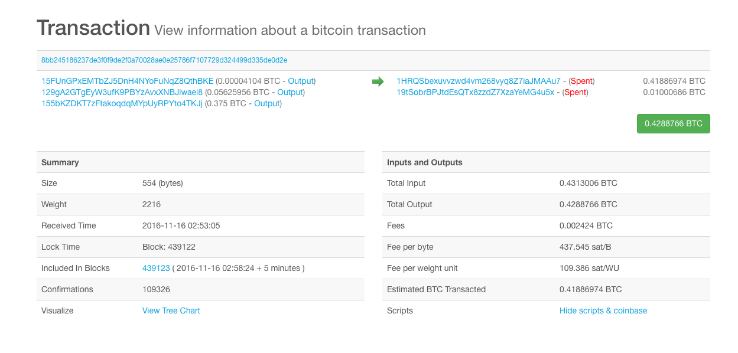The width and height of the screenshot is (738, 353).
Task: Click the Transaction page heading
Action: pos(93,28)
